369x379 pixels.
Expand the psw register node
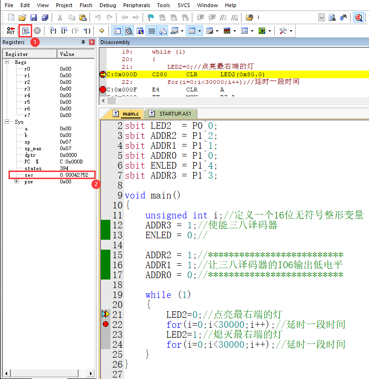click(17, 181)
